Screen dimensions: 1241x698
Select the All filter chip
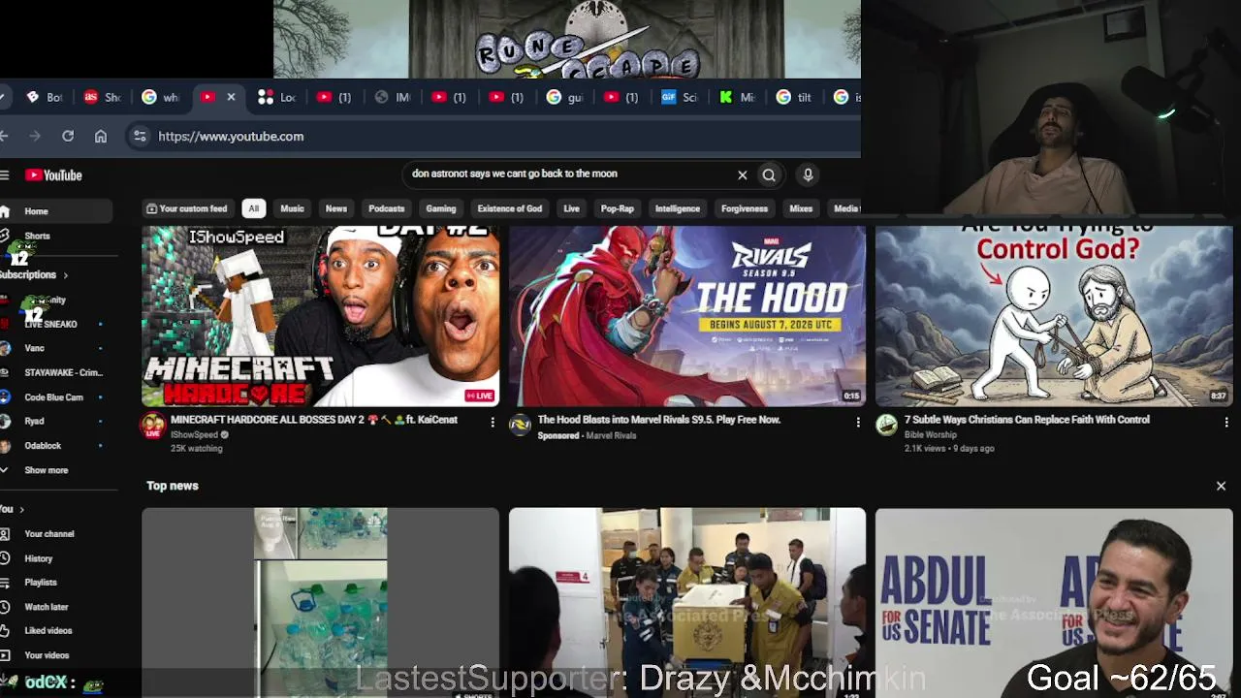pos(253,208)
